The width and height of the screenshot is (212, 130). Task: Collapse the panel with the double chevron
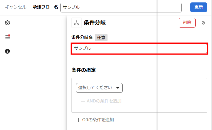pyautogui.click(x=203, y=23)
